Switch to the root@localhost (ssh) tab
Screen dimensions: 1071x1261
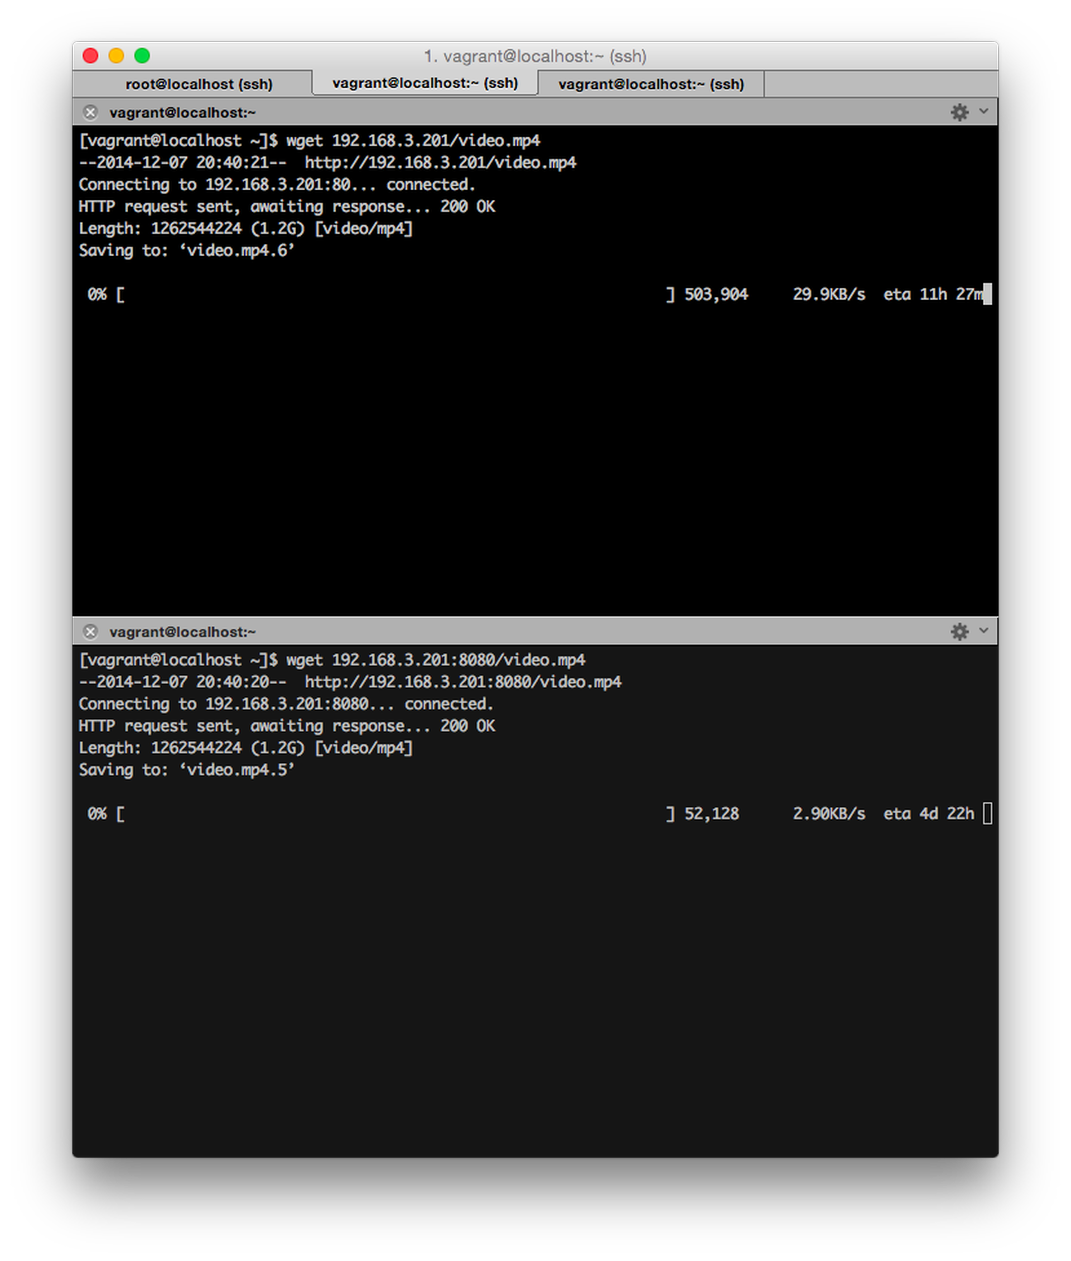click(x=199, y=84)
